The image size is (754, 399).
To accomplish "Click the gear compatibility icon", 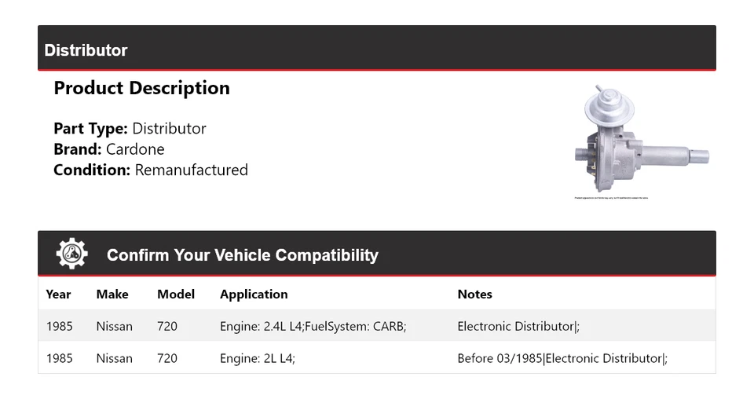I will (x=71, y=254).
